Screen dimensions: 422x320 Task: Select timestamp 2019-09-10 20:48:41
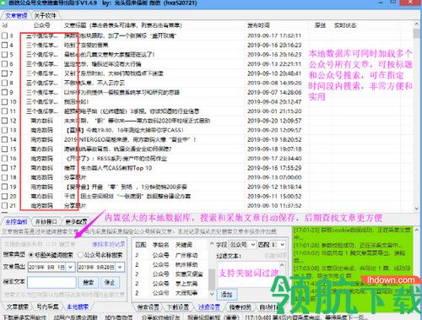(274, 73)
